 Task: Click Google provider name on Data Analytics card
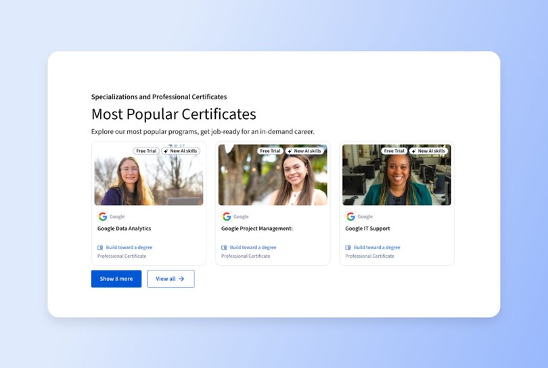117,216
